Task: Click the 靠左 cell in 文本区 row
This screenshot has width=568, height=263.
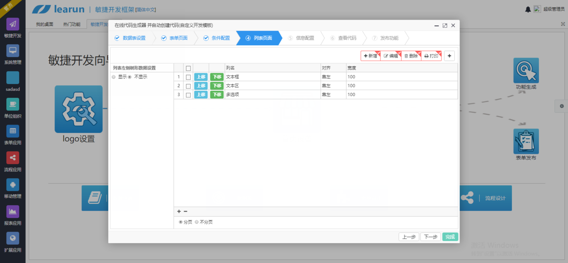Action: pos(333,86)
